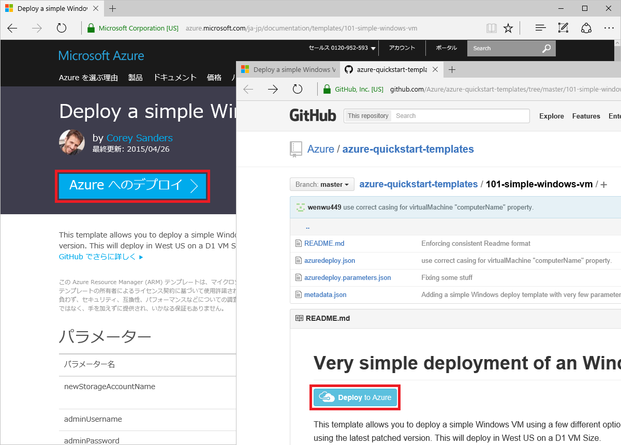Click the Explore link on GitHub

[x=552, y=116]
